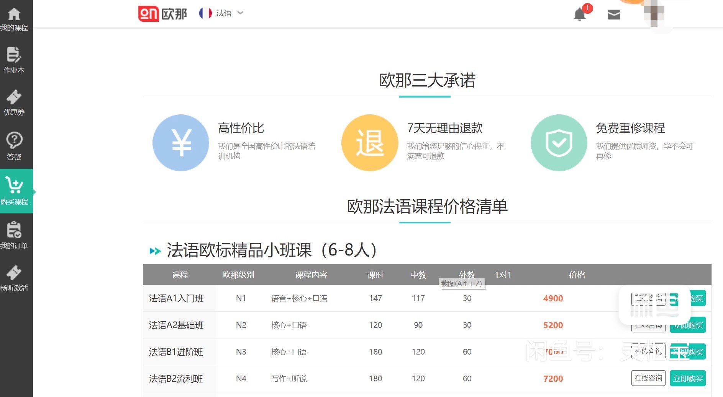Click 立即购买 for 法语A2基础班

(688, 325)
